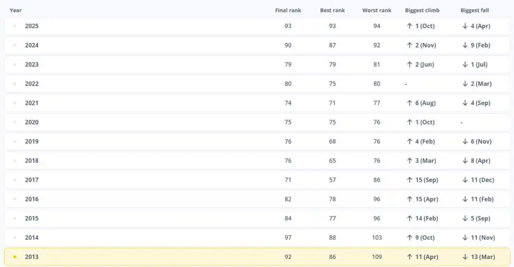
Task: Select the yellow dot marker for 2013
Action: click(x=15, y=257)
